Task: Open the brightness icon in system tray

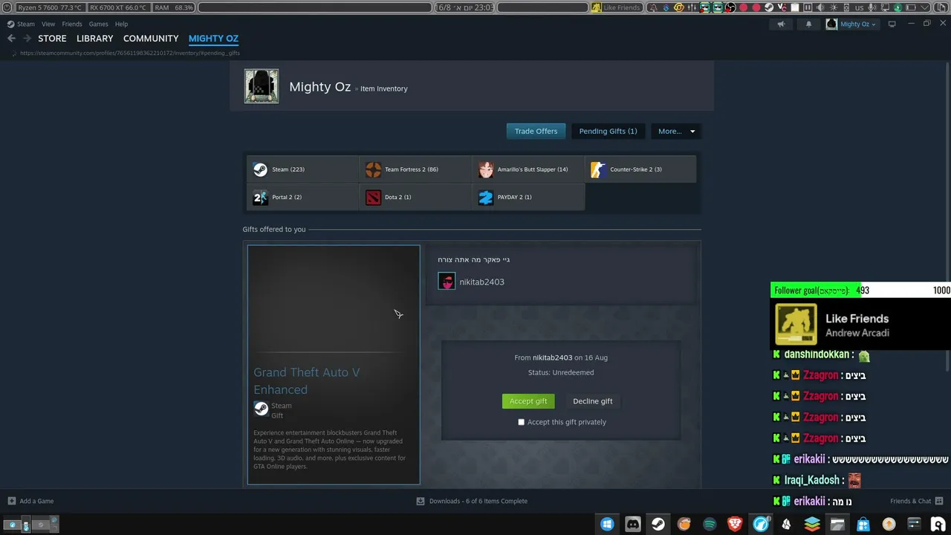Action: click(x=833, y=7)
